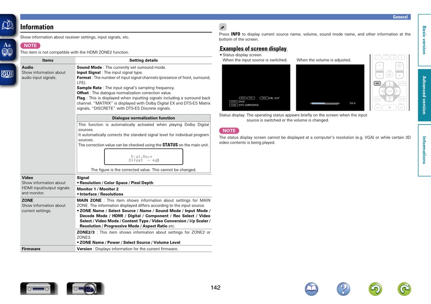Click the pink NOTE badge under Information
This screenshot has height=304, width=431.
[x=30, y=46]
